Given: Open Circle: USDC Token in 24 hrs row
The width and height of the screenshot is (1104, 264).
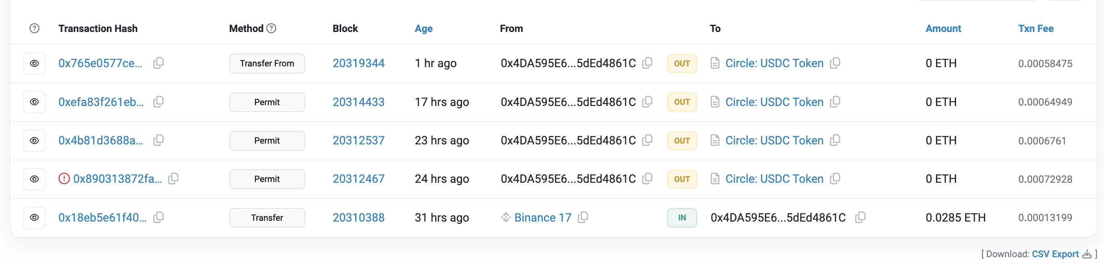Looking at the screenshot, I should click(774, 179).
